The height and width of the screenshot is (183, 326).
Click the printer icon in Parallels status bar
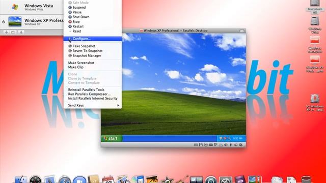221,145
